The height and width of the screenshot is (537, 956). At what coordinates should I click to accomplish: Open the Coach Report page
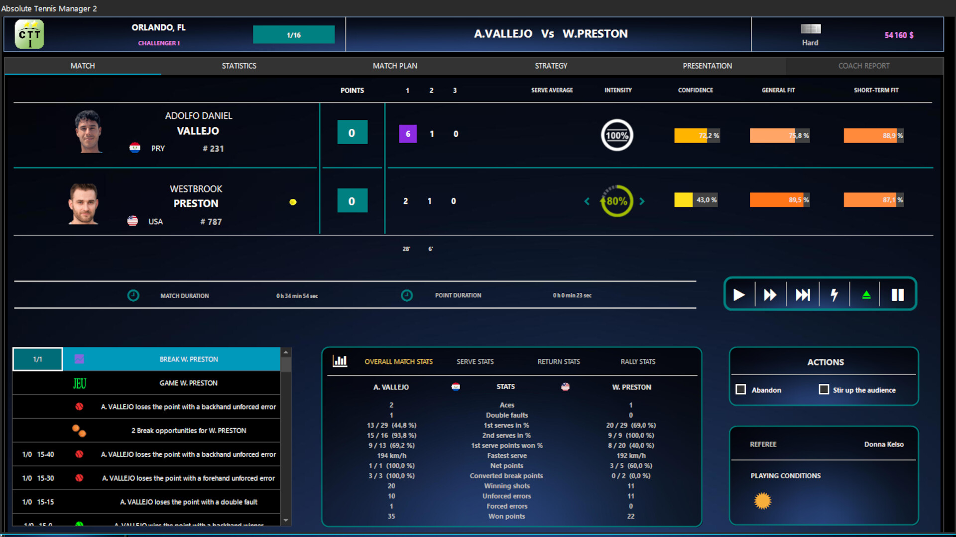click(x=864, y=66)
